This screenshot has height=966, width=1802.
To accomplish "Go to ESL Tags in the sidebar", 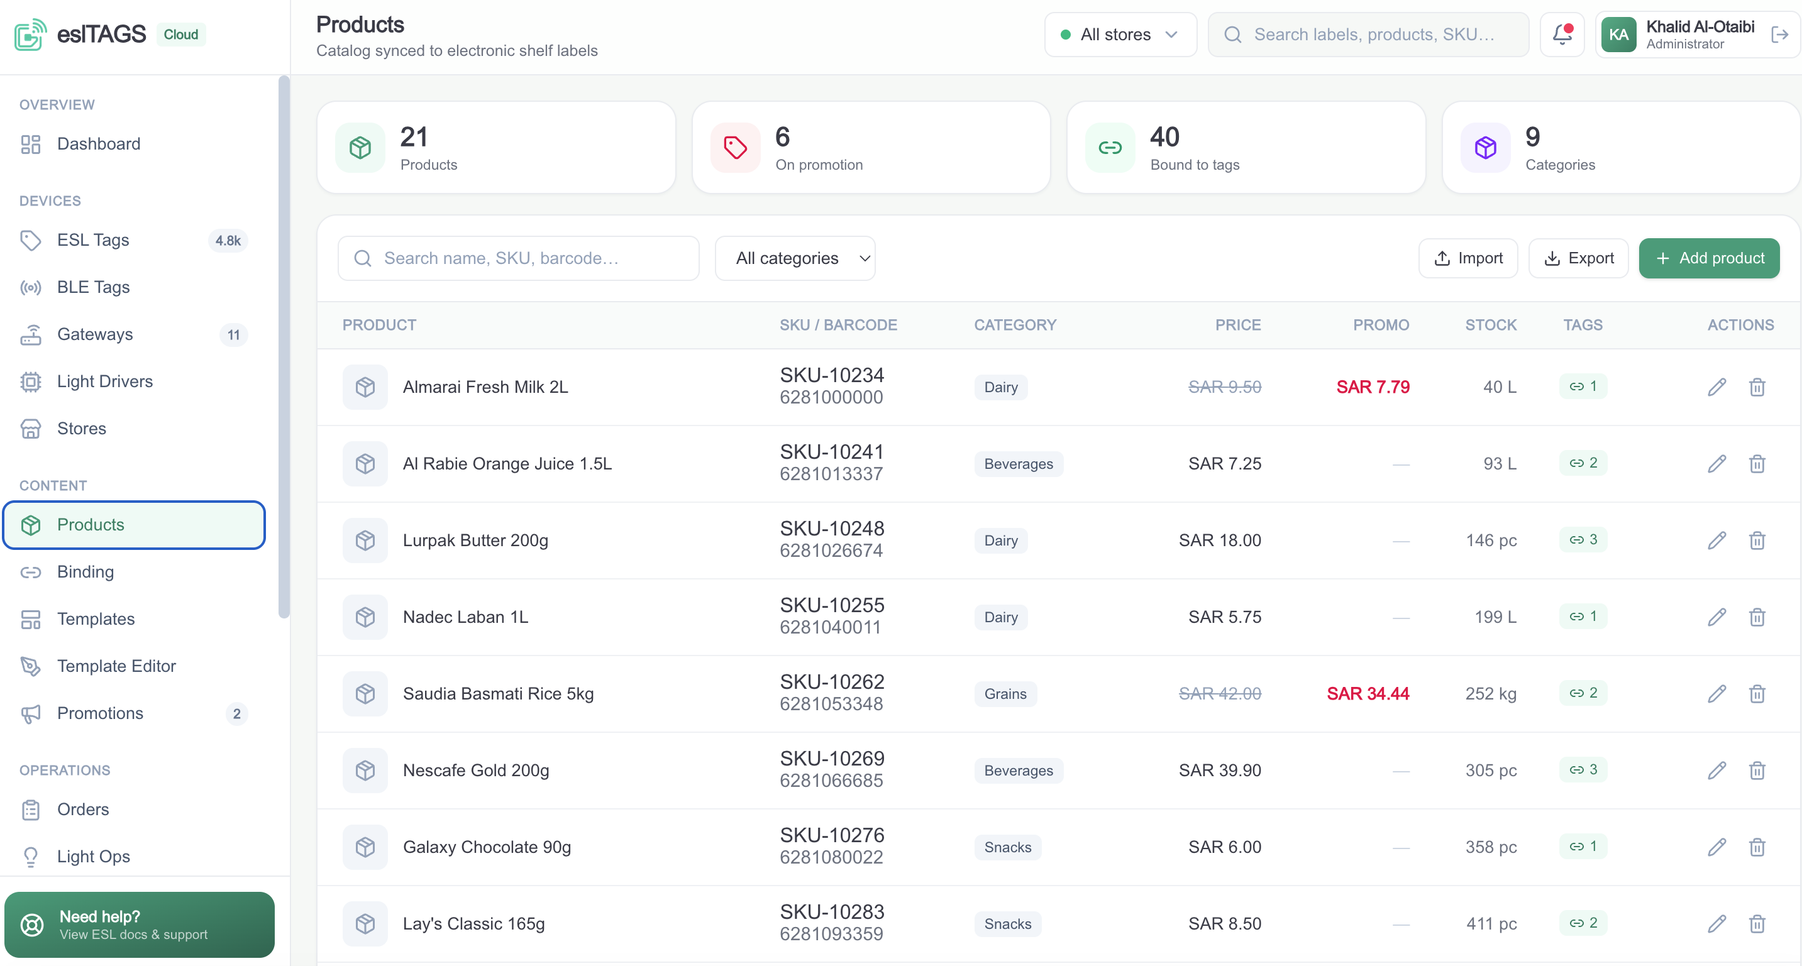I will tap(135, 240).
